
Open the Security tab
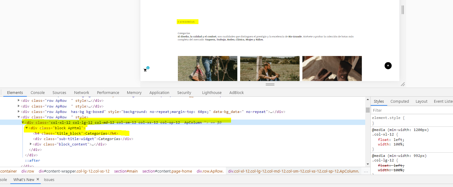coord(184,92)
